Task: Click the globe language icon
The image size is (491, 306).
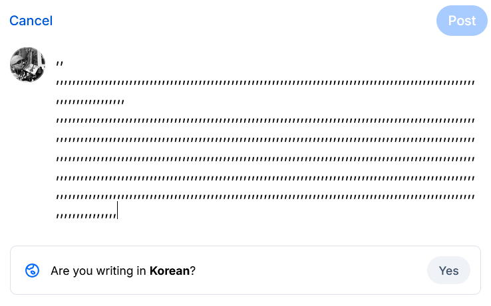Action: coord(33,270)
